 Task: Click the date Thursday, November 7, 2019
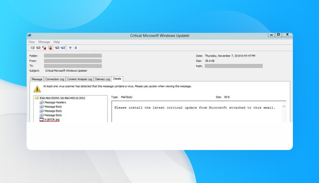pyautogui.click(x=230, y=56)
